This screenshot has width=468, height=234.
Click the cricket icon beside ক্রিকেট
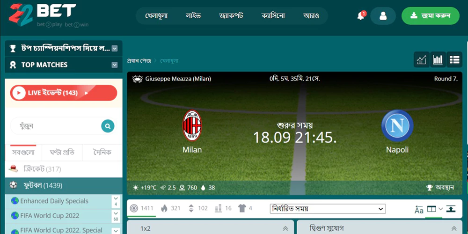click(14, 169)
